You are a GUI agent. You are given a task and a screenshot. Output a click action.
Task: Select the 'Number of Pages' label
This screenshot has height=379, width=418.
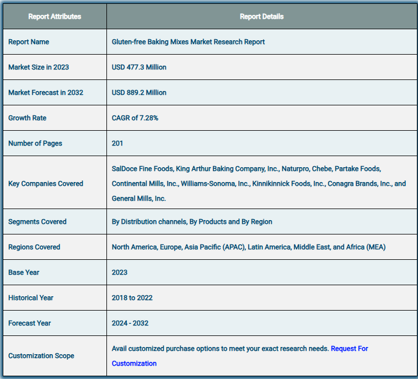[35, 143]
